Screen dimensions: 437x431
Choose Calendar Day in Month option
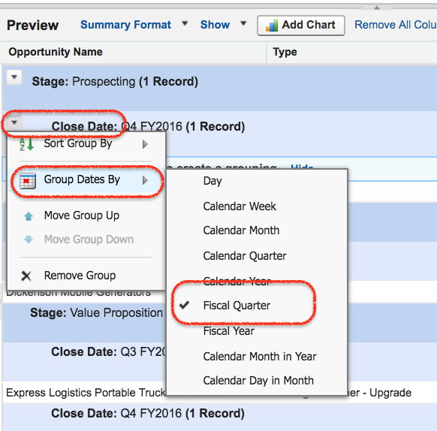click(258, 381)
